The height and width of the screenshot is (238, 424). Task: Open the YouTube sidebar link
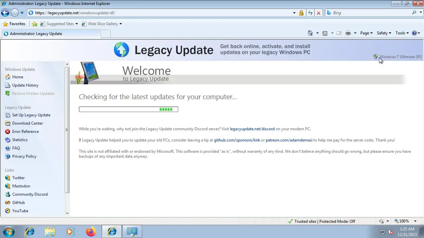pos(20,211)
